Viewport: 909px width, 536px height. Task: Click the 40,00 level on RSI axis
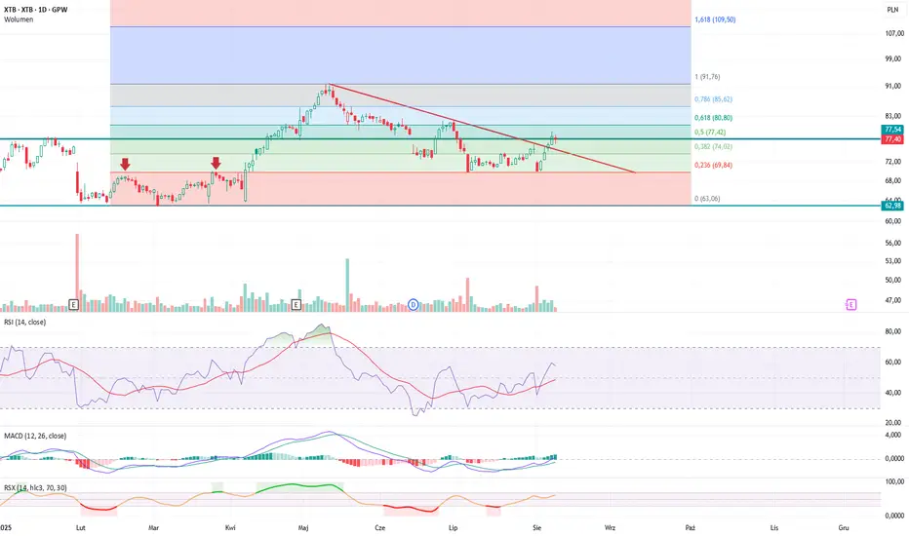coord(893,393)
